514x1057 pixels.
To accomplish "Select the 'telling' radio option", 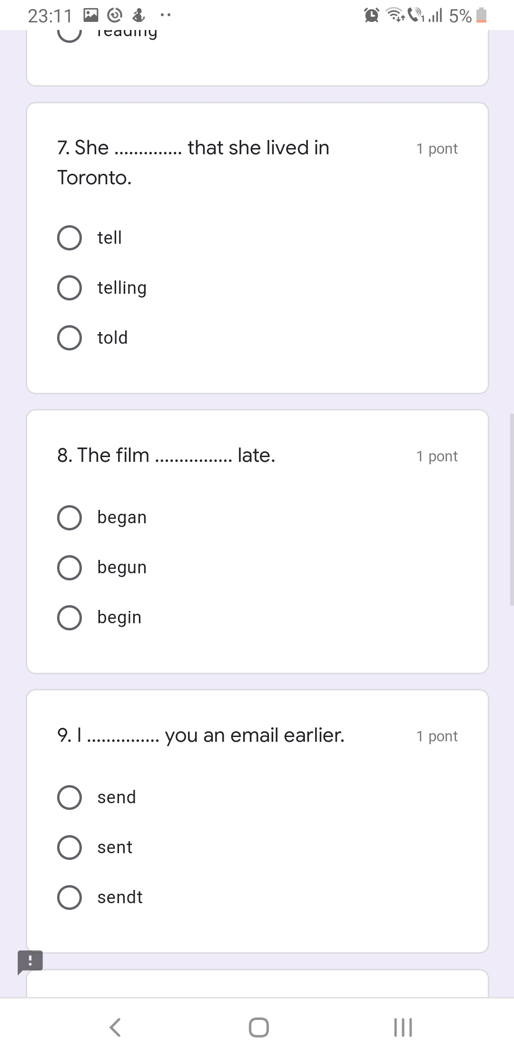I will 69,288.
